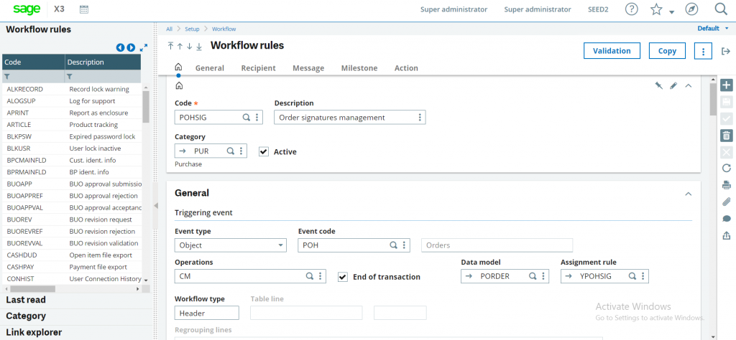Filter the Description column
This screenshot has height=340, width=736.
coord(70,76)
